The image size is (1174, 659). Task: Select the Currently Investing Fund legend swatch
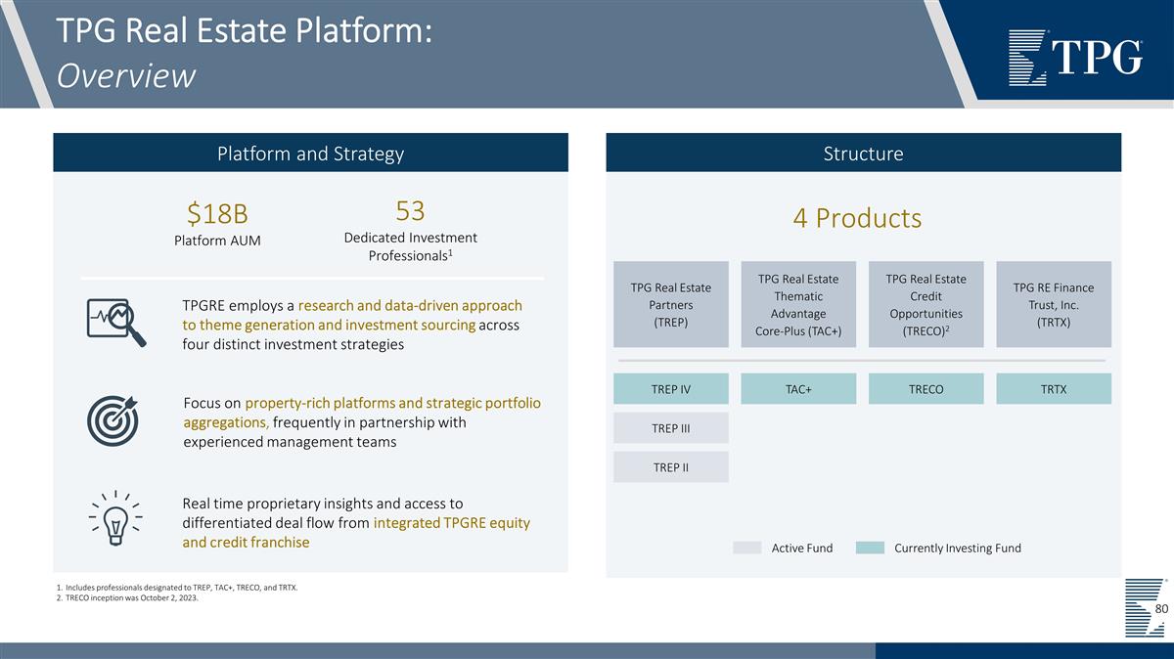869,548
